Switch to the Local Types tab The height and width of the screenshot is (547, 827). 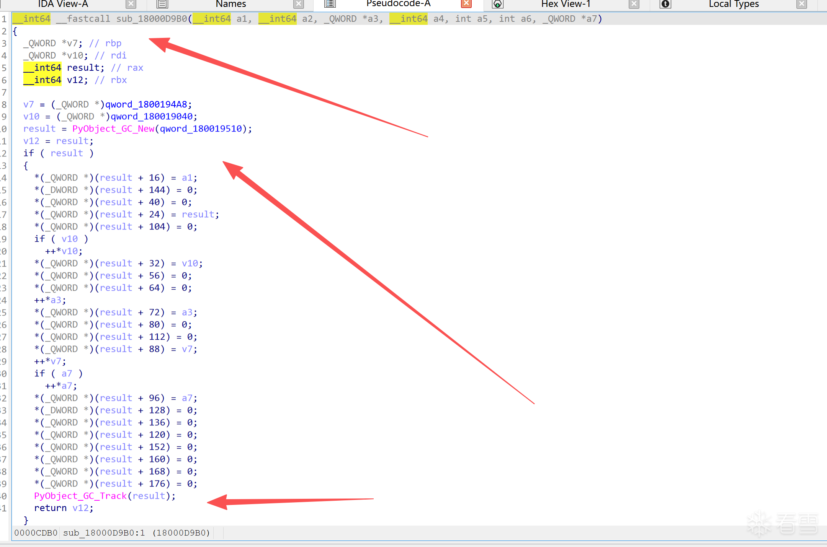[734, 4]
